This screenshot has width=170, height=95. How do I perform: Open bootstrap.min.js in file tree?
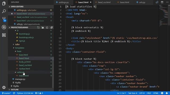tap(26, 37)
